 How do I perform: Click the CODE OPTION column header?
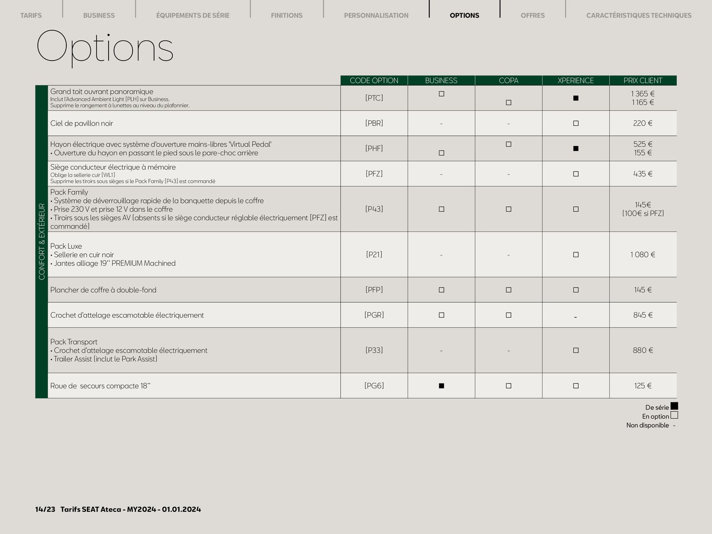coord(374,81)
